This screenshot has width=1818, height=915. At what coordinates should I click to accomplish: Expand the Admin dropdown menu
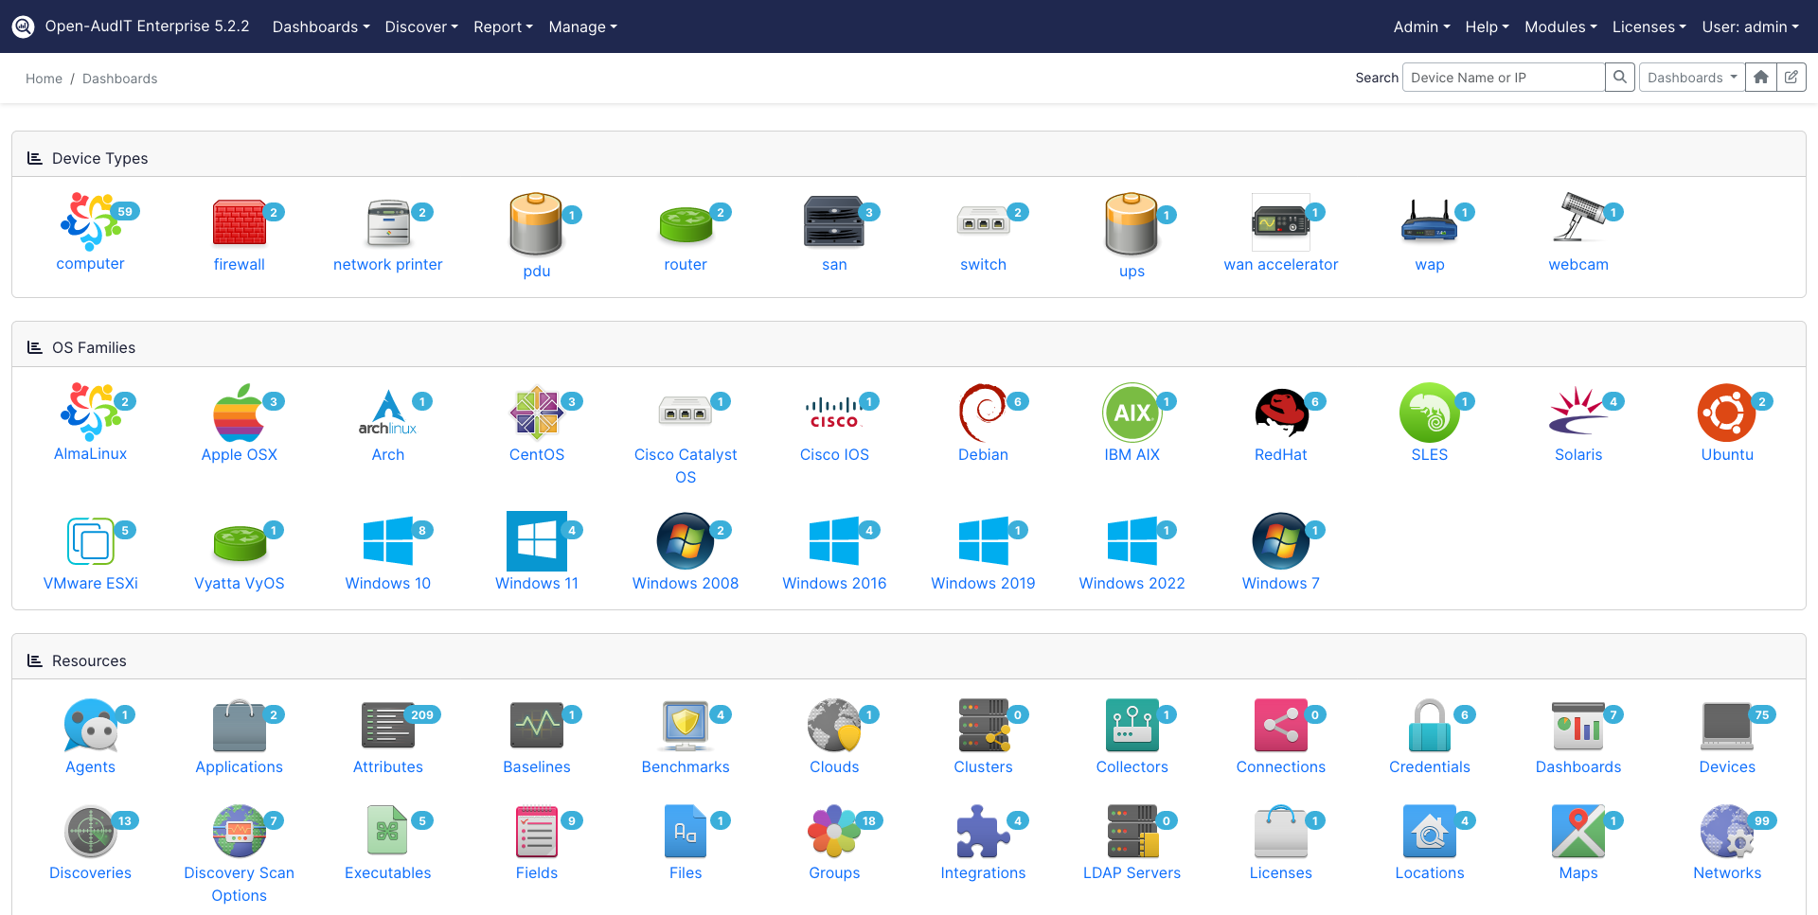point(1420,26)
